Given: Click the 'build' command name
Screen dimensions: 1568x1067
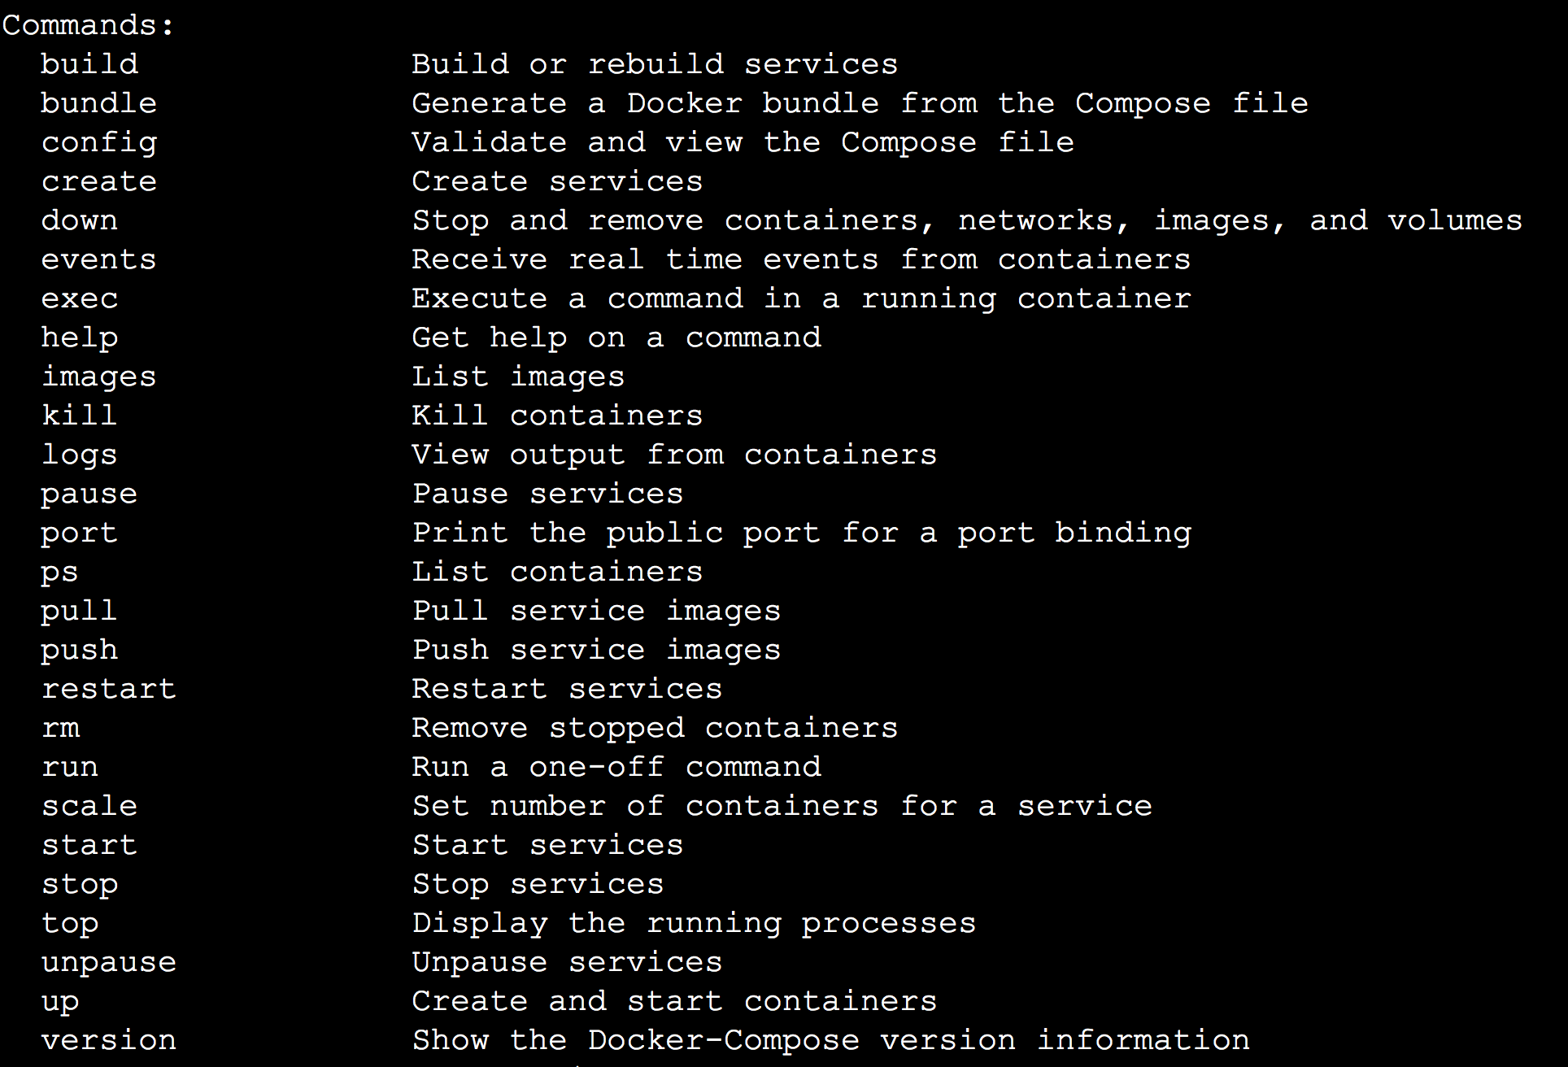Looking at the screenshot, I should pyautogui.click(x=89, y=63).
